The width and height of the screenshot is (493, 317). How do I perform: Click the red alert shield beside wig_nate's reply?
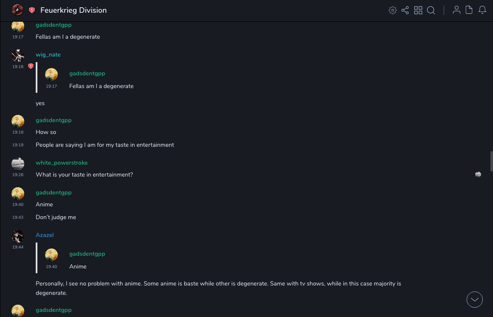(x=31, y=66)
